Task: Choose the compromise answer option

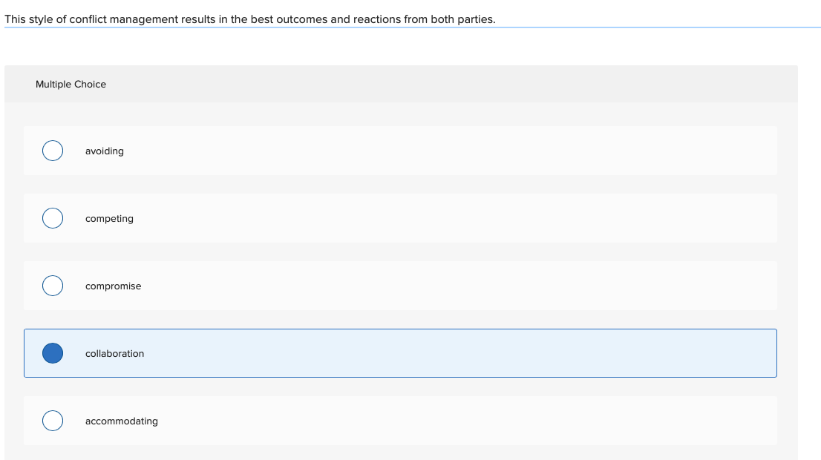Action: pyautogui.click(x=297, y=286)
